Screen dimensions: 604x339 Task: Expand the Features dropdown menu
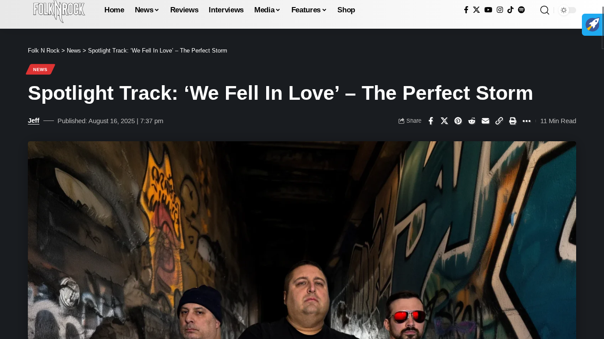[309, 10]
